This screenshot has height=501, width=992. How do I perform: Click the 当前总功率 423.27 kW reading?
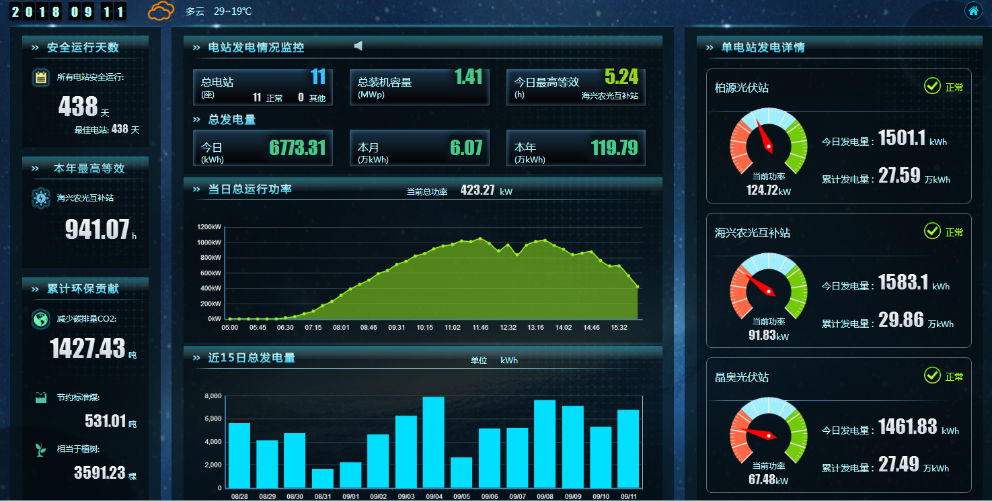click(x=459, y=191)
